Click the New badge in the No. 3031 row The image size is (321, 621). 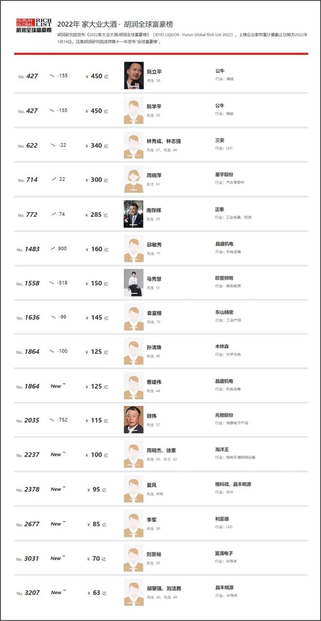click(x=58, y=558)
